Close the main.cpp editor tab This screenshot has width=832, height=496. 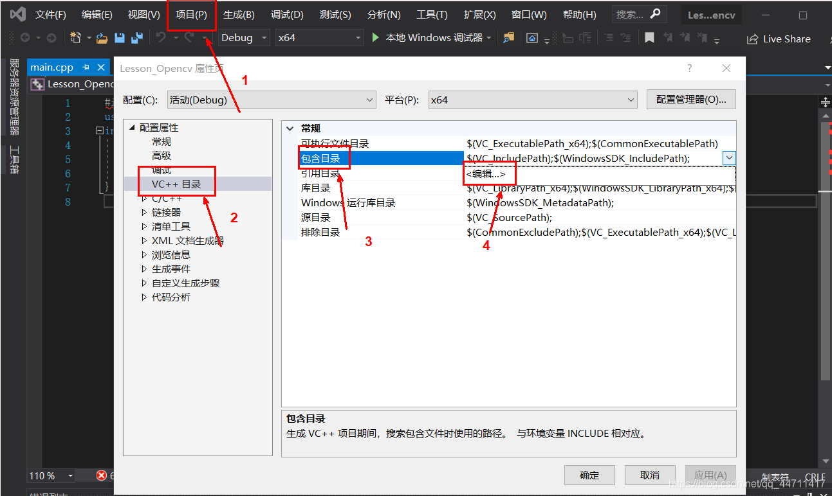click(x=101, y=67)
